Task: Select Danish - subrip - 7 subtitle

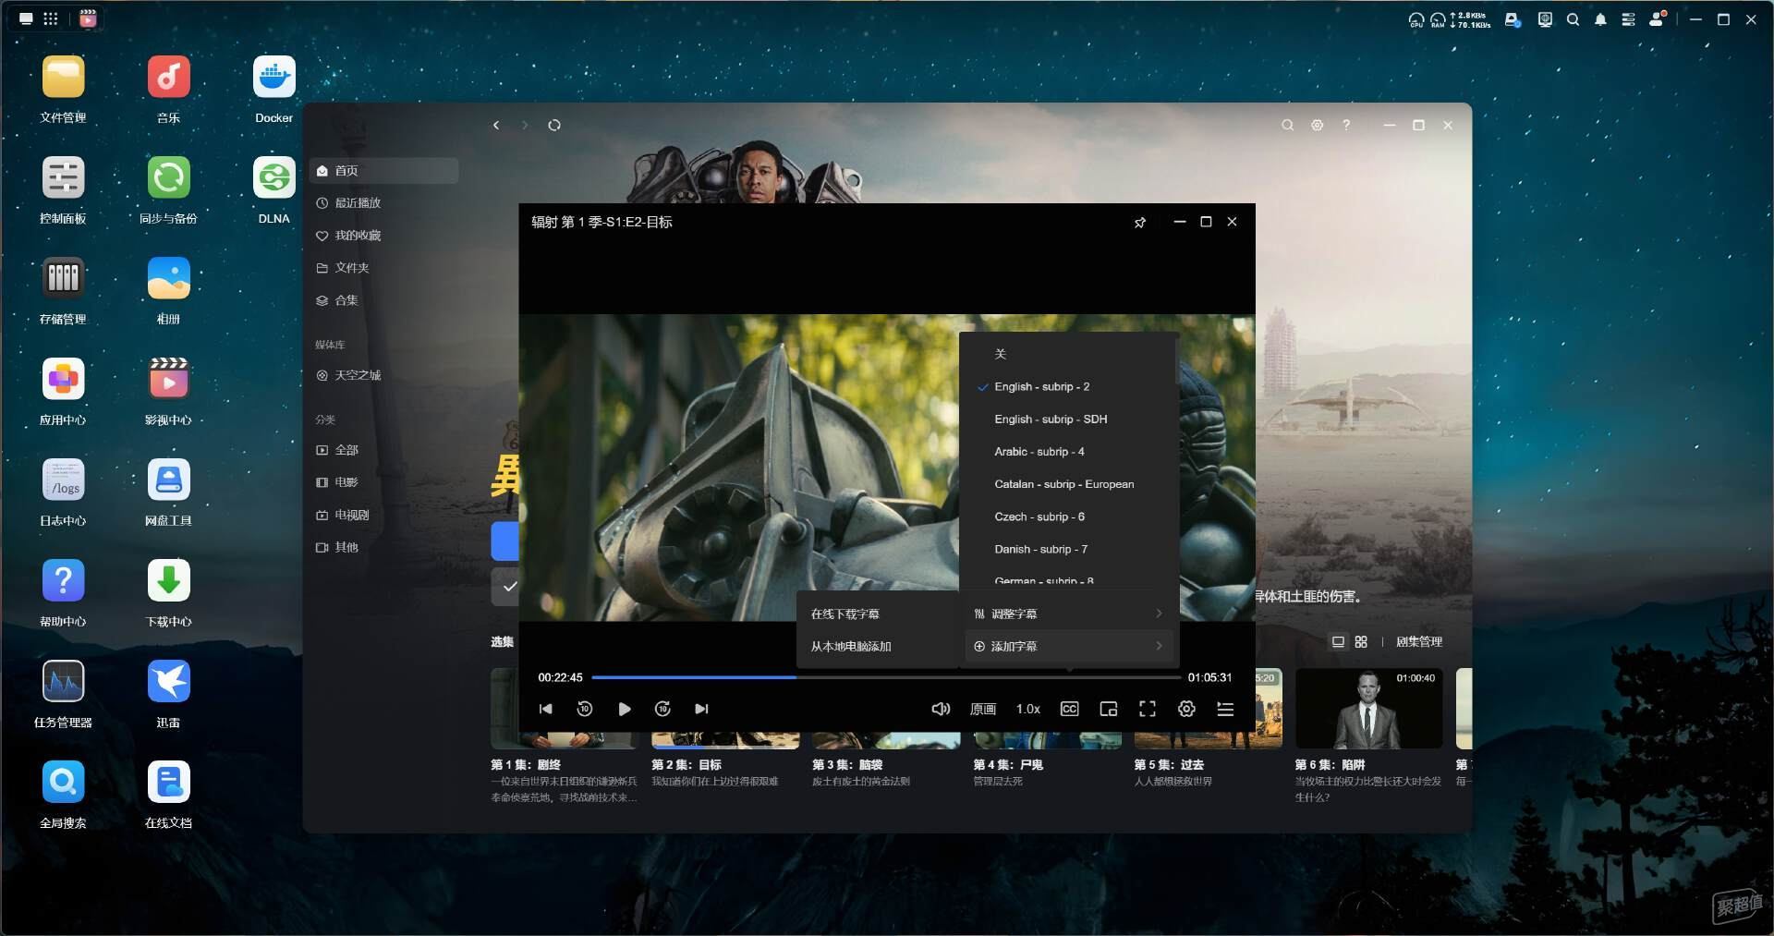Action: click(x=1069, y=549)
